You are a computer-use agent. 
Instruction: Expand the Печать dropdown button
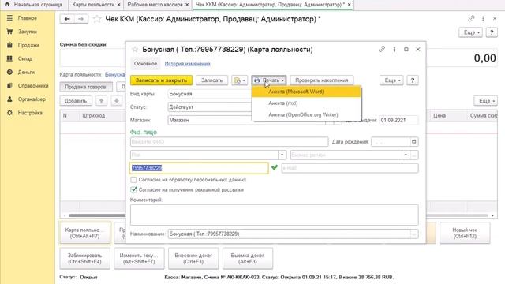pos(269,80)
